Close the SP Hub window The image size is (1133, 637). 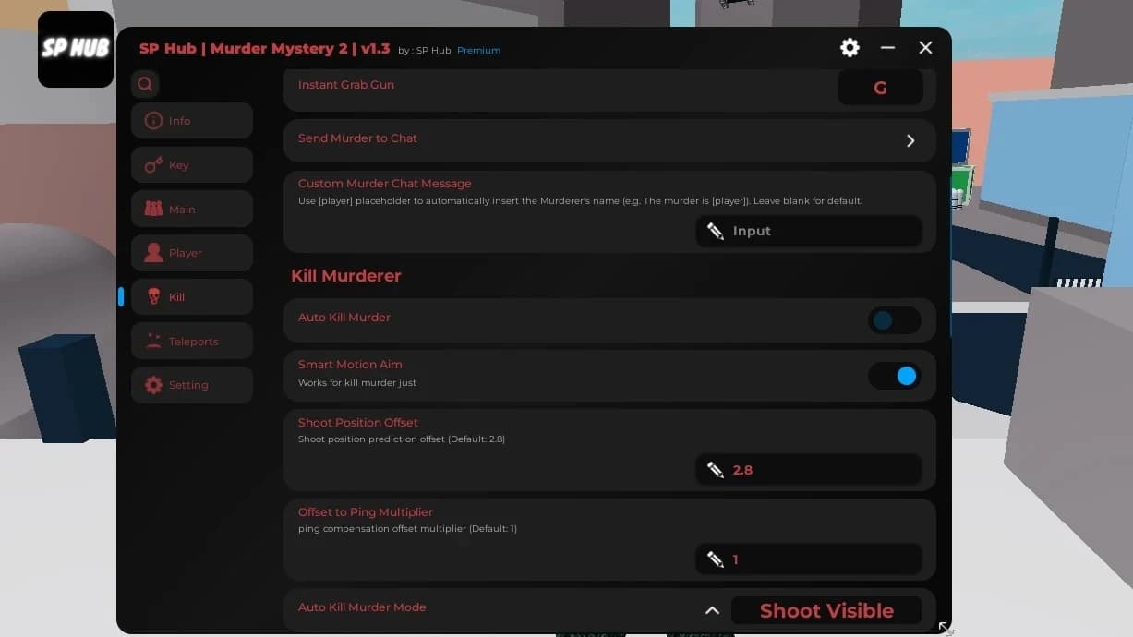pyautogui.click(x=925, y=48)
